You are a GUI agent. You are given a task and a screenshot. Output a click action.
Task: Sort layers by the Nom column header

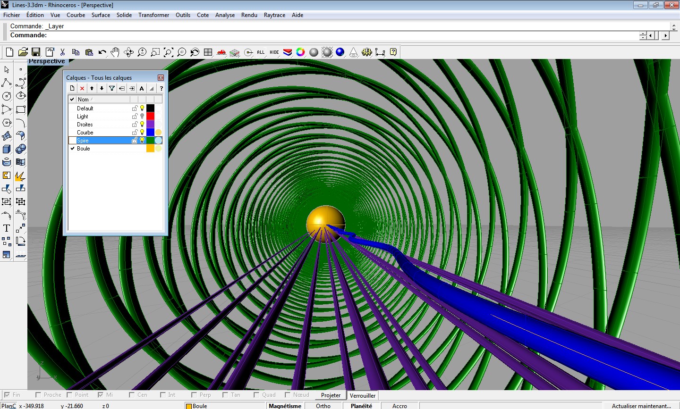tap(102, 99)
